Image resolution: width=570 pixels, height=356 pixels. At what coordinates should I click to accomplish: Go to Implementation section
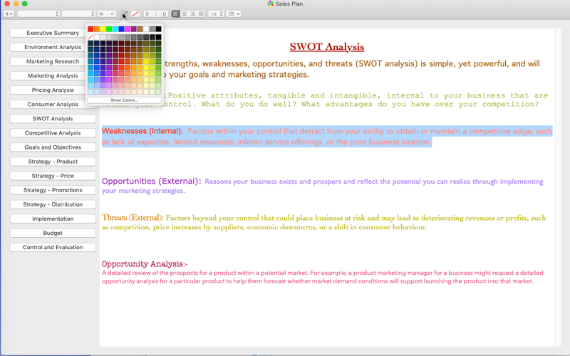point(53,219)
